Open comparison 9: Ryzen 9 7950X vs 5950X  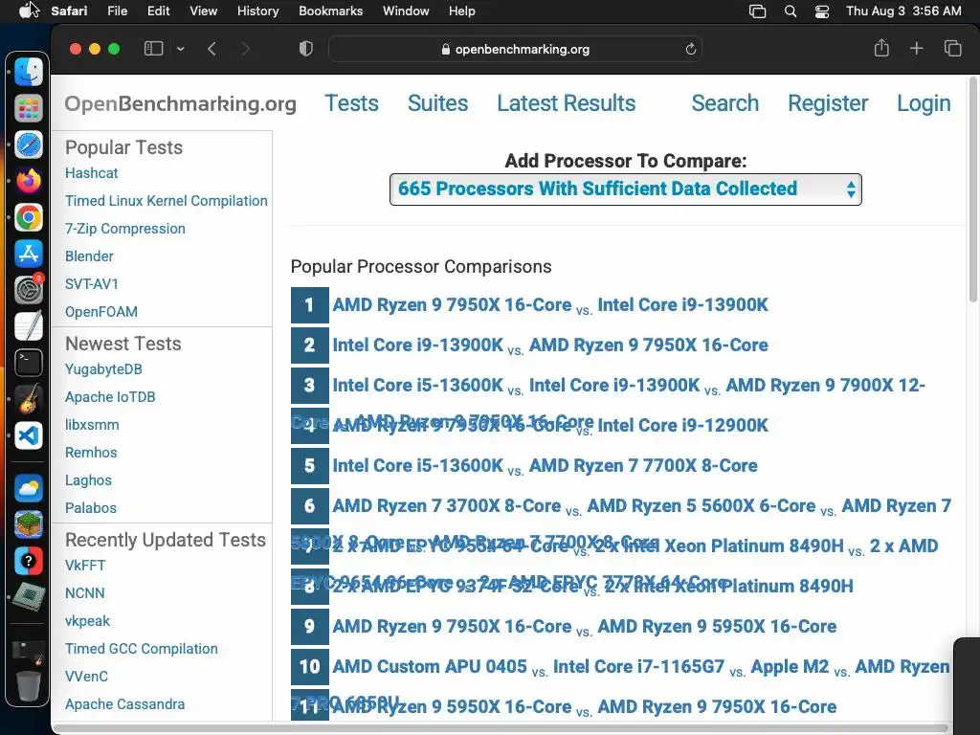click(585, 626)
